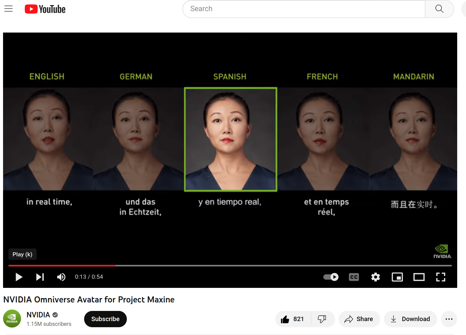Enable miniplayer mode

pos(397,277)
